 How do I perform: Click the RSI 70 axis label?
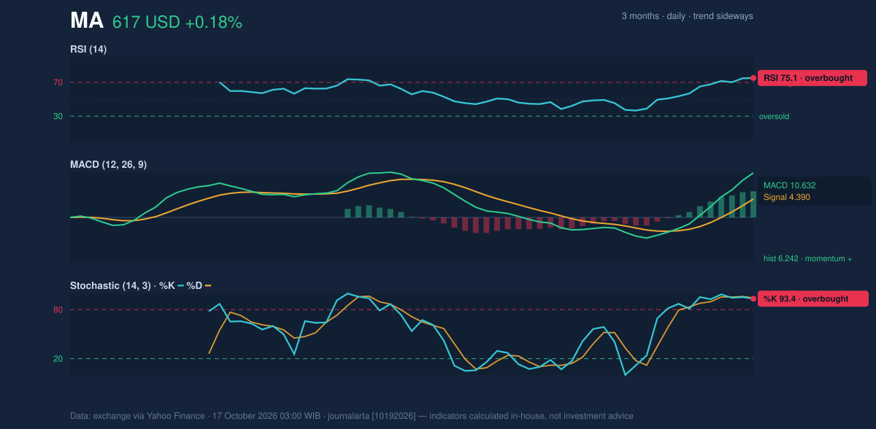[x=58, y=82]
